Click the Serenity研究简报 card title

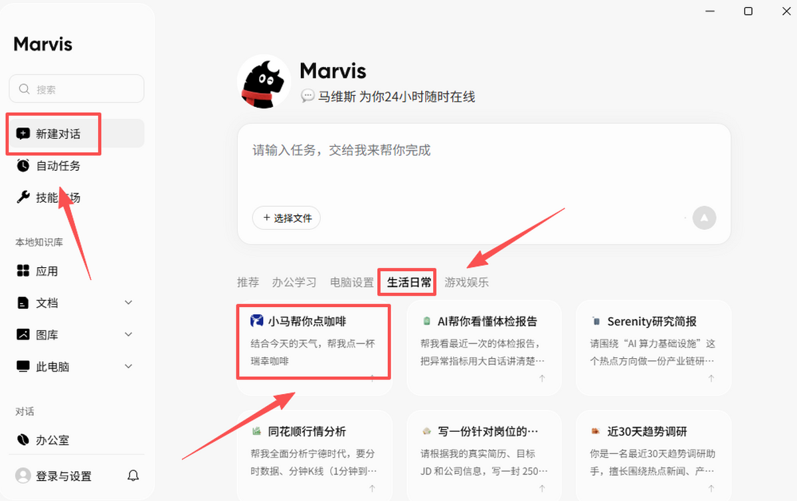(x=652, y=321)
